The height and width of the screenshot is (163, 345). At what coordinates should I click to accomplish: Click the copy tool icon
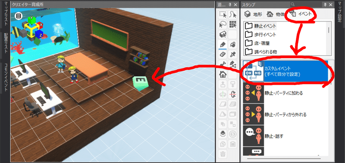point(223,144)
